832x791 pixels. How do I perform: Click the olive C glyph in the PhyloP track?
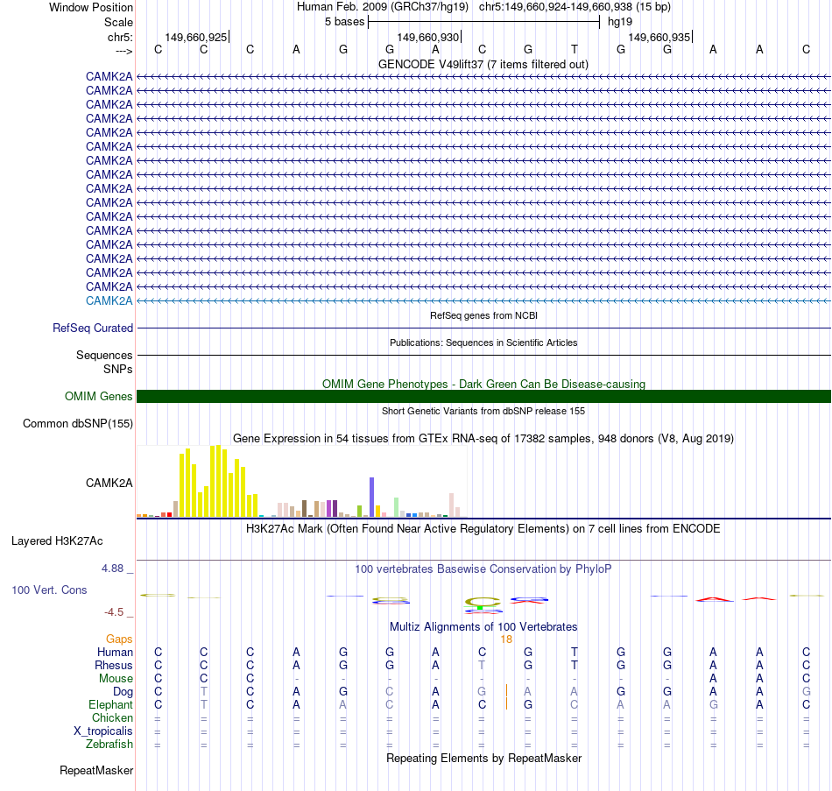coord(483,602)
